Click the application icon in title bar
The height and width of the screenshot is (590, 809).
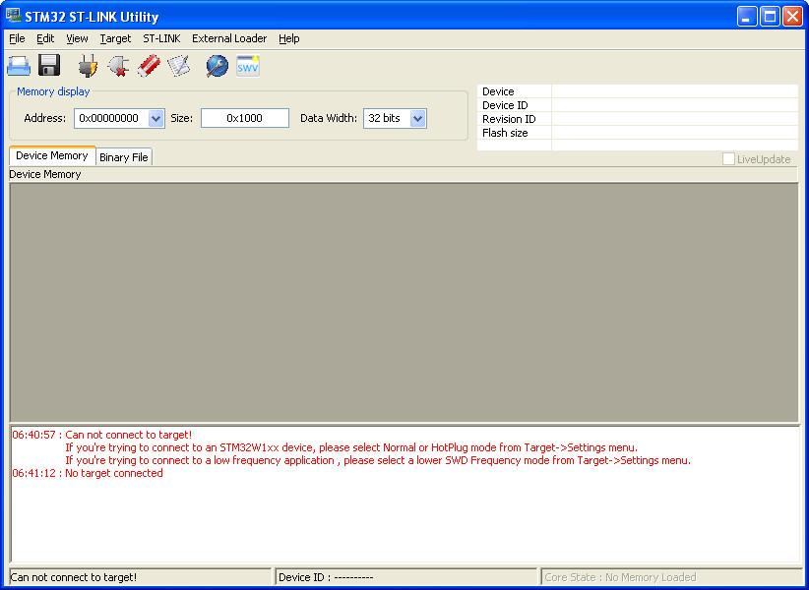pos(13,16)
